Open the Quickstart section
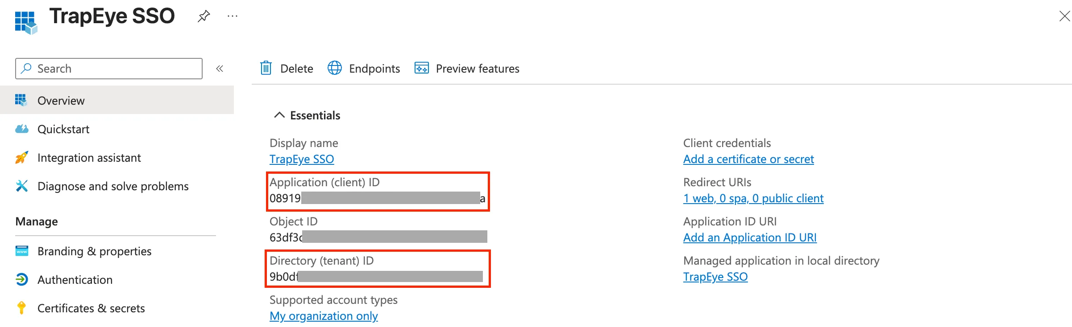The width and height of the screenshot is (1072, 327). pos(62,129)
